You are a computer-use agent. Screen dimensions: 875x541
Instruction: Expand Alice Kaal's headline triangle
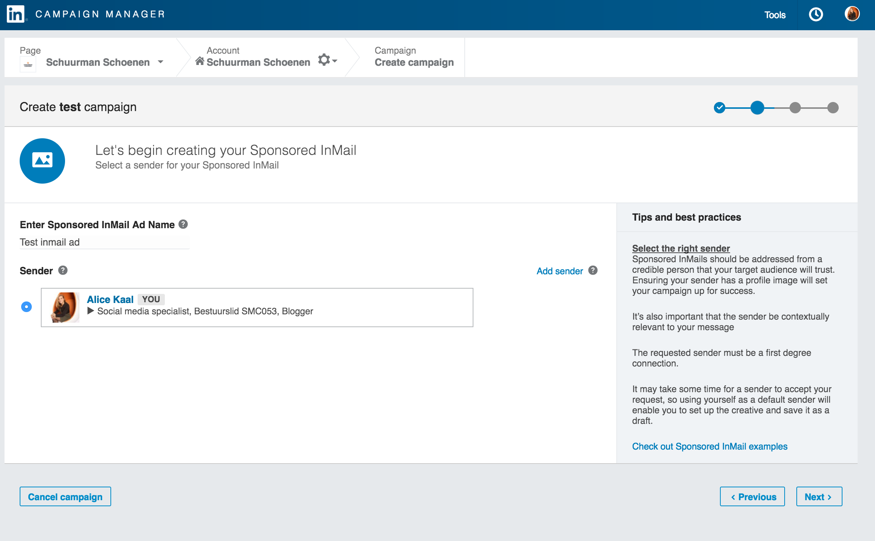pos(90,311)
